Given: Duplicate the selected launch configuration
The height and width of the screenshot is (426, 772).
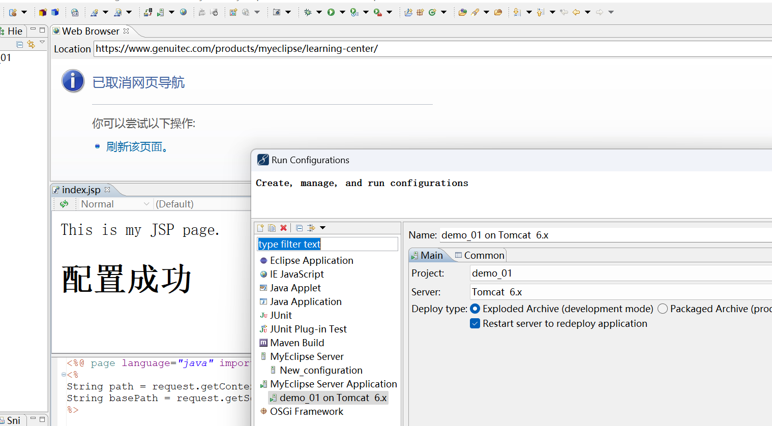Looking at the screenshot, I should pyautogui.click(x=272, y=228).
